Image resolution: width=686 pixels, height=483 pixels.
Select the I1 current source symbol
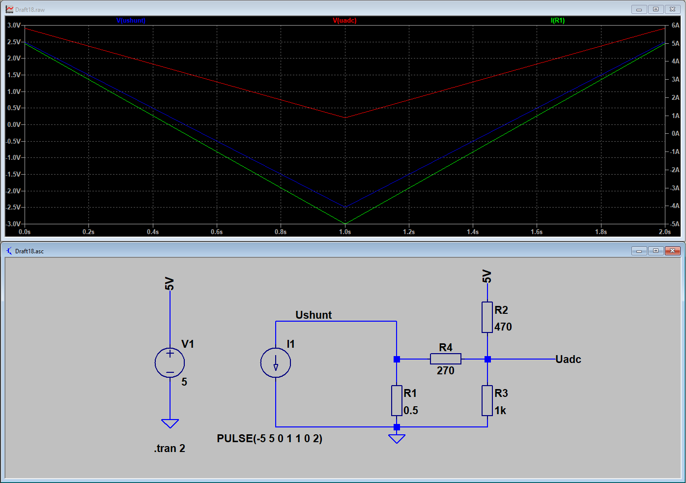tap(276, 363)
